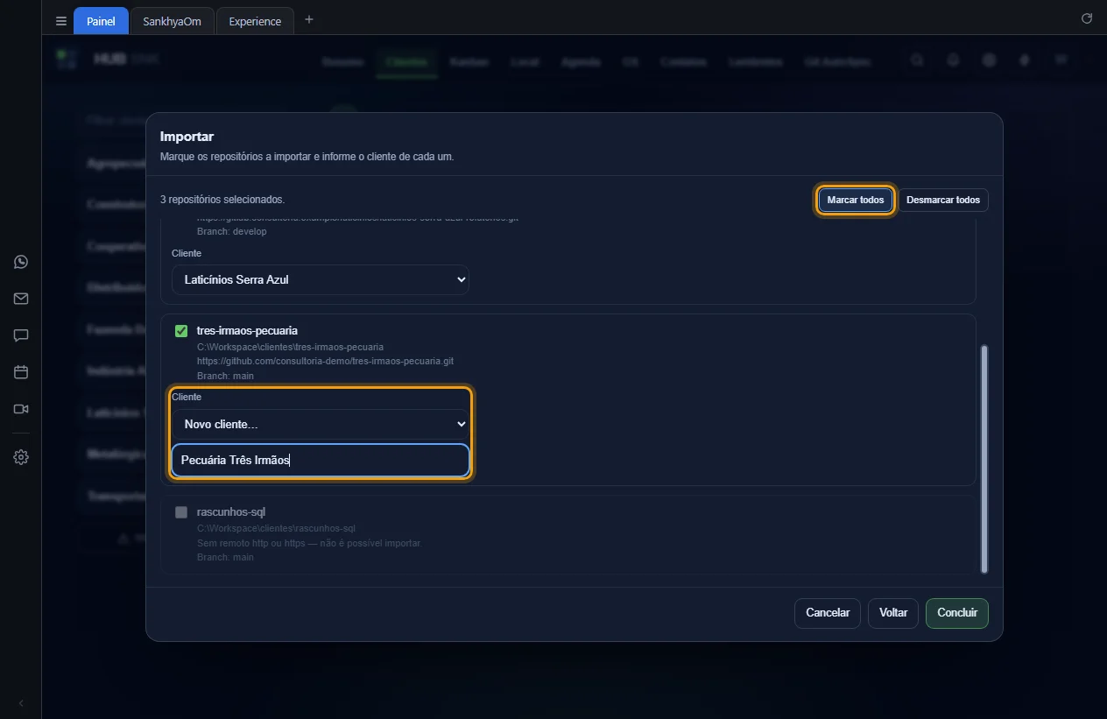Click the "3 repositórios selecionados." text

tap(222, 200)
